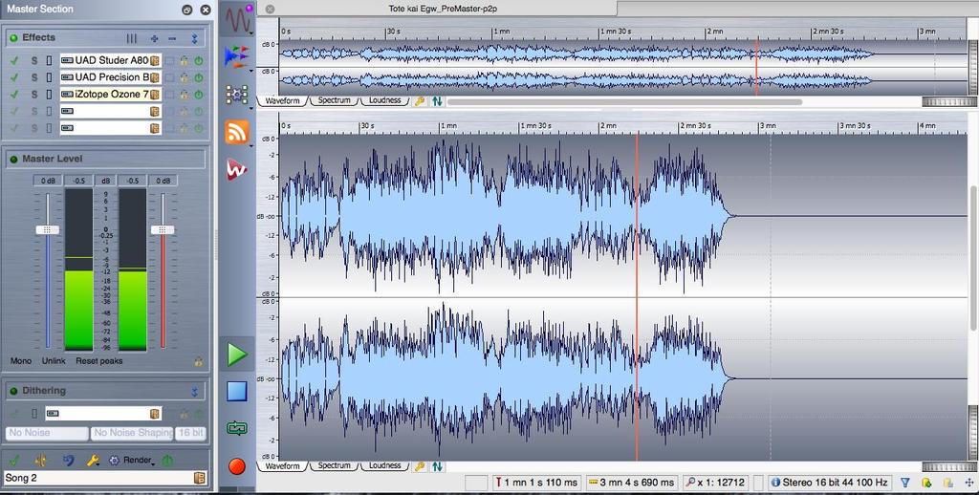Toggle loop playback with the green loop icon
The height and width of the screenshot is (495, 979).
pyautogui.click(x=237, y=428)
